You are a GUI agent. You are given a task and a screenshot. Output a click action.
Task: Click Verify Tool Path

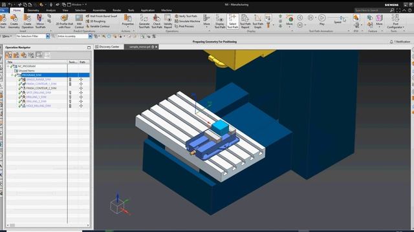(x=186, y=16)
